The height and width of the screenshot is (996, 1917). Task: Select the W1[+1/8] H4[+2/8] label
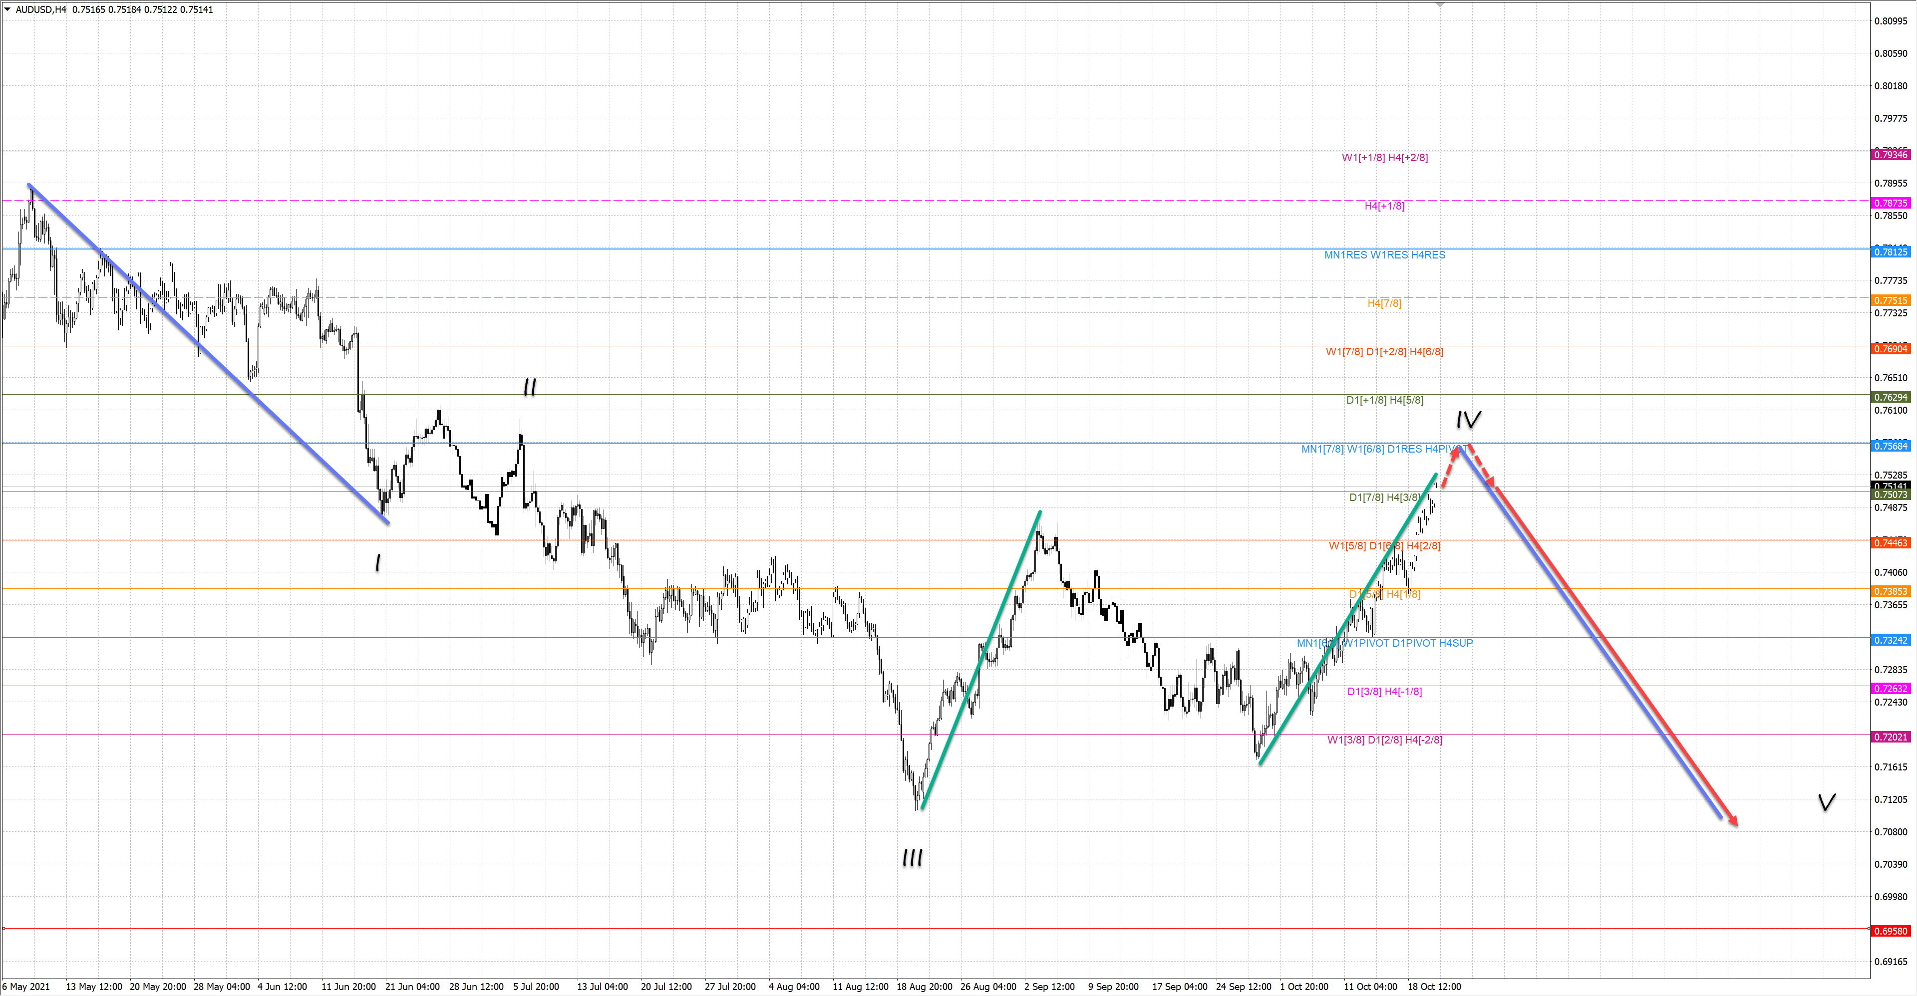[1384, 158]
